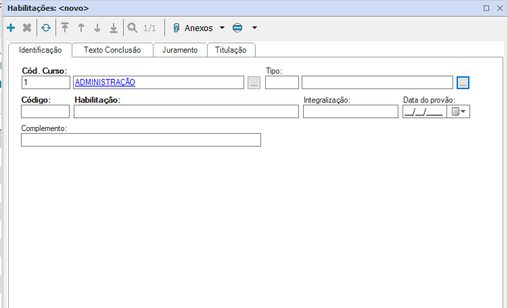The image size is (508, 308).
Task: Jump to the last record arrow
Action: point(114,28)
